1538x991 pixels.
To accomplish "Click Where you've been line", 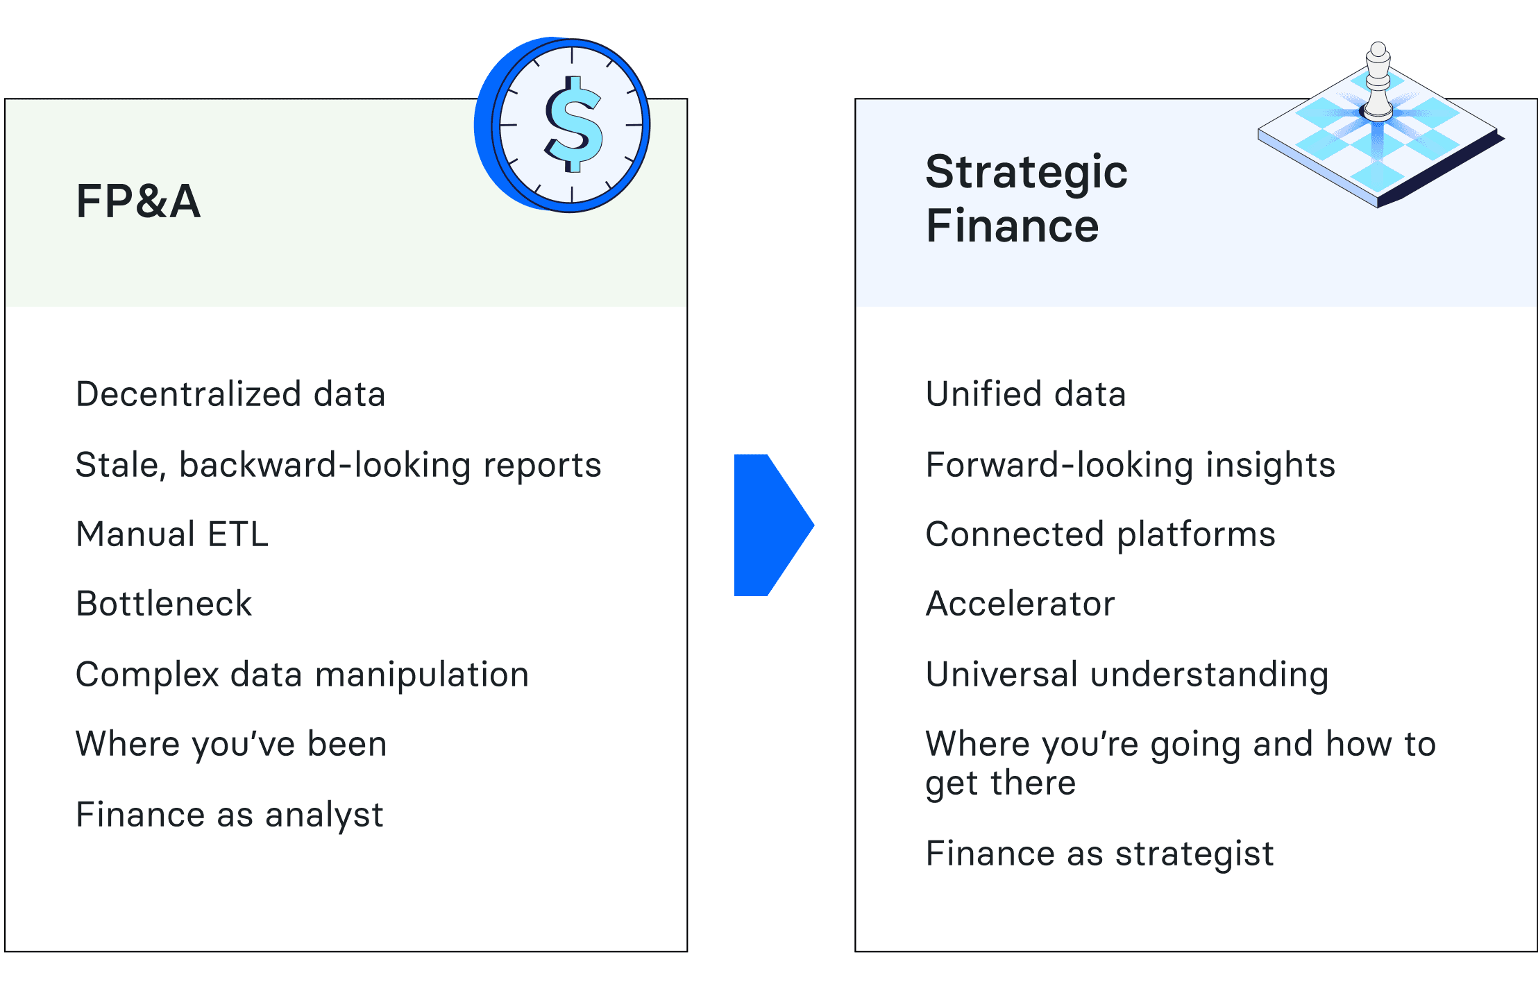I will pyautogui.click(x=231, y=745).
